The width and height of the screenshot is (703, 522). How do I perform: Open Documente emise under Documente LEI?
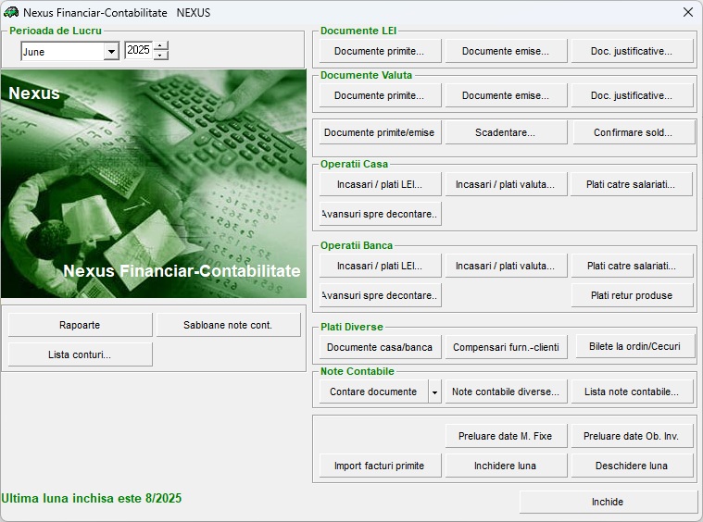click(506, 51)
